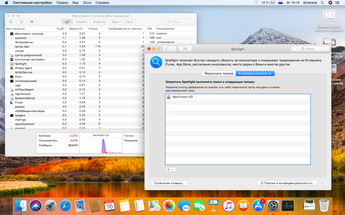
Task: Click Siri icon in menu bar
Action: click(330, 3)
